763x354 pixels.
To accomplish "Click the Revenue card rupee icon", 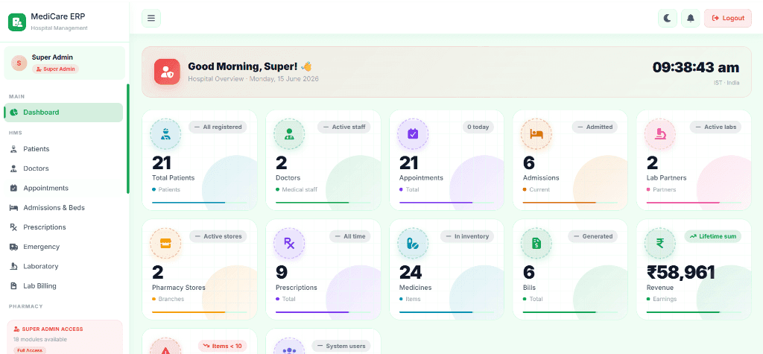I will pos(660,243).
